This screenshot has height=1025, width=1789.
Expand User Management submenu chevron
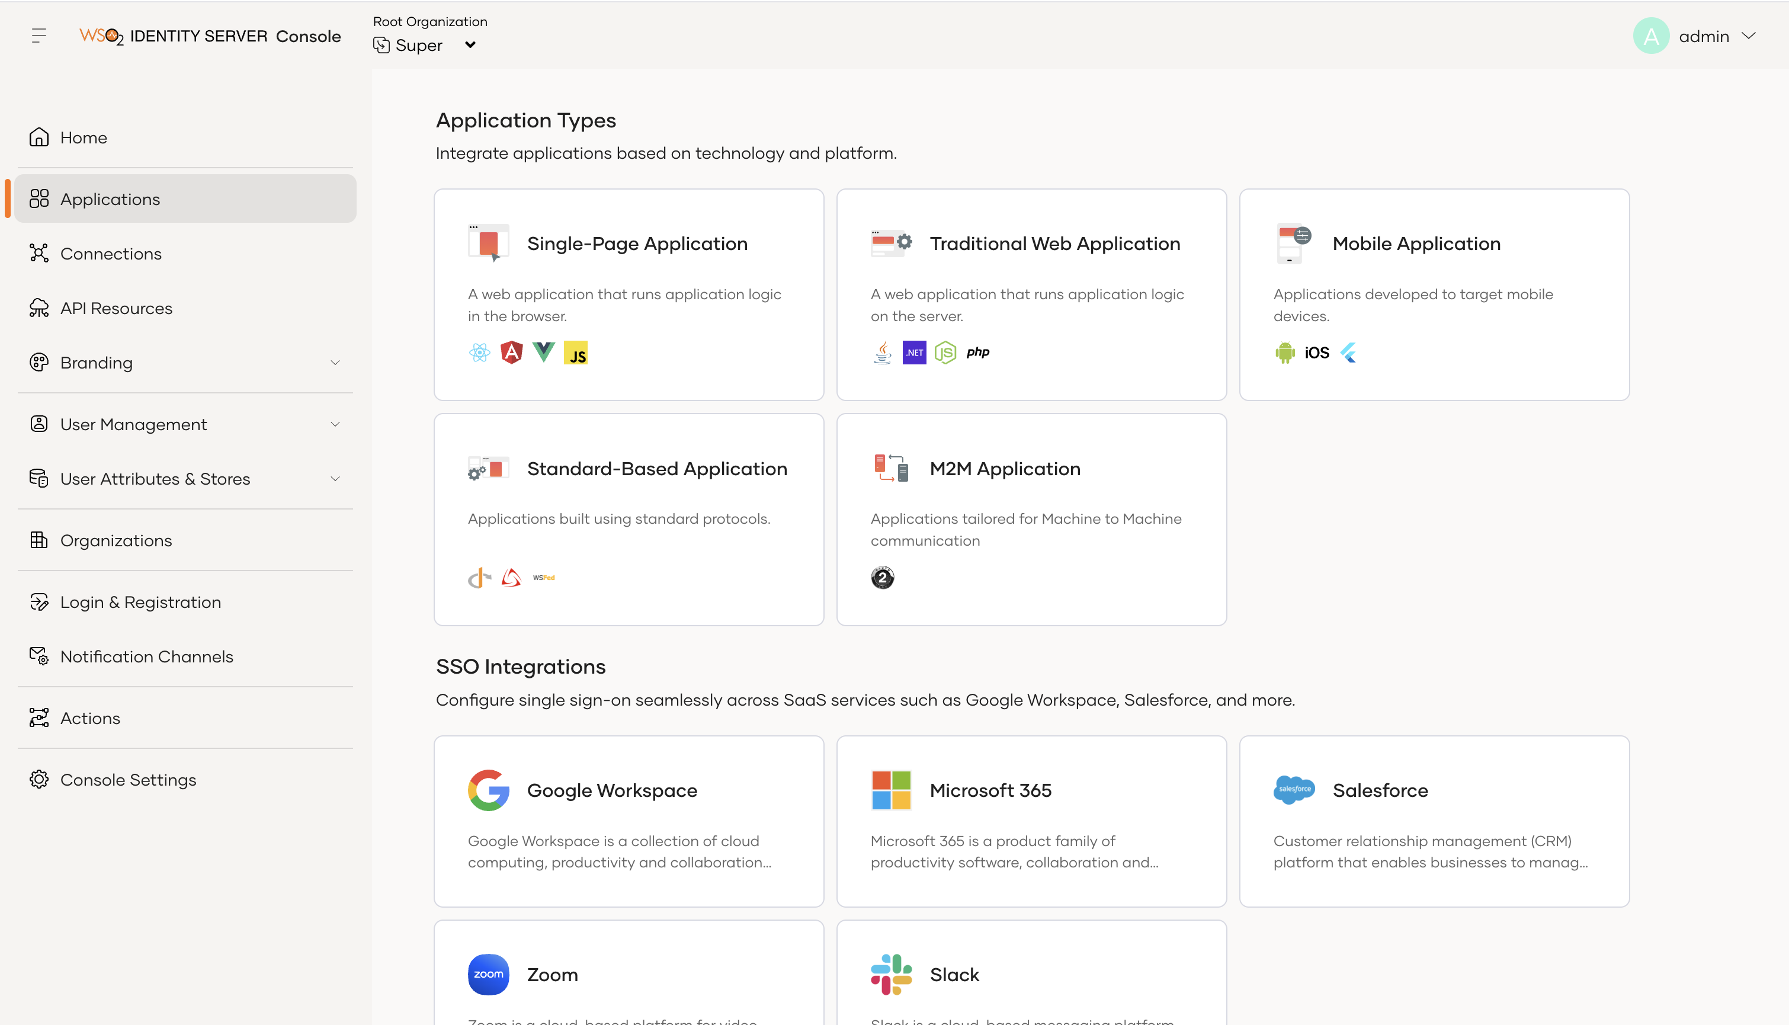tap(335, 424)
